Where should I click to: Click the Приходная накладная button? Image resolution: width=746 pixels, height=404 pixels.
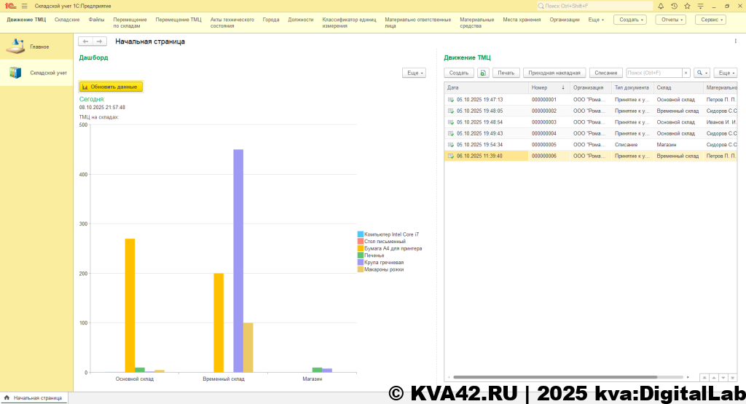click(x=554, y=73)
